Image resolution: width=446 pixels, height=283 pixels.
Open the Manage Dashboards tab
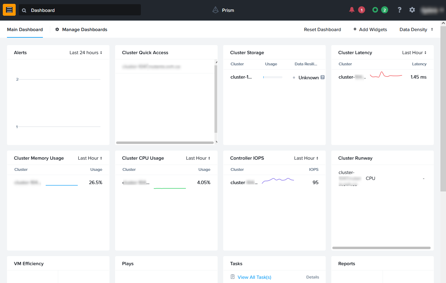(x=81, y=30)
